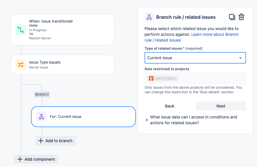Select the Issue Type equals condition card
The width and height of the screenshot is (257, 167).
click(x=63, y=65)
